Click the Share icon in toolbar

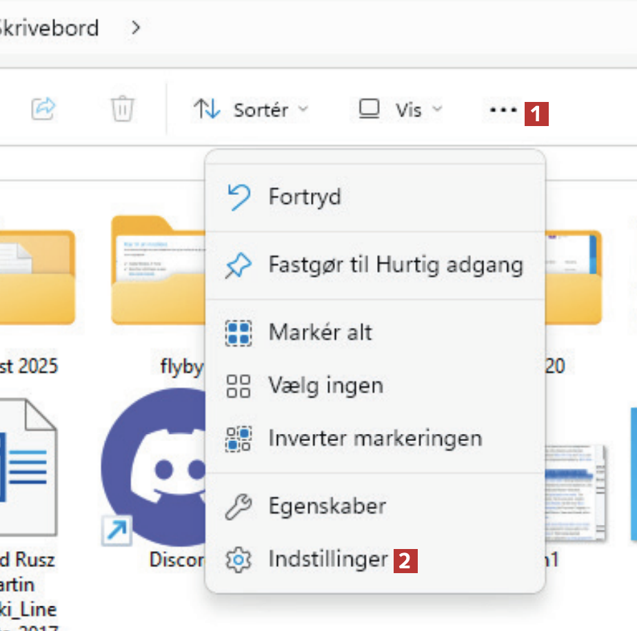tap(44, 109)
